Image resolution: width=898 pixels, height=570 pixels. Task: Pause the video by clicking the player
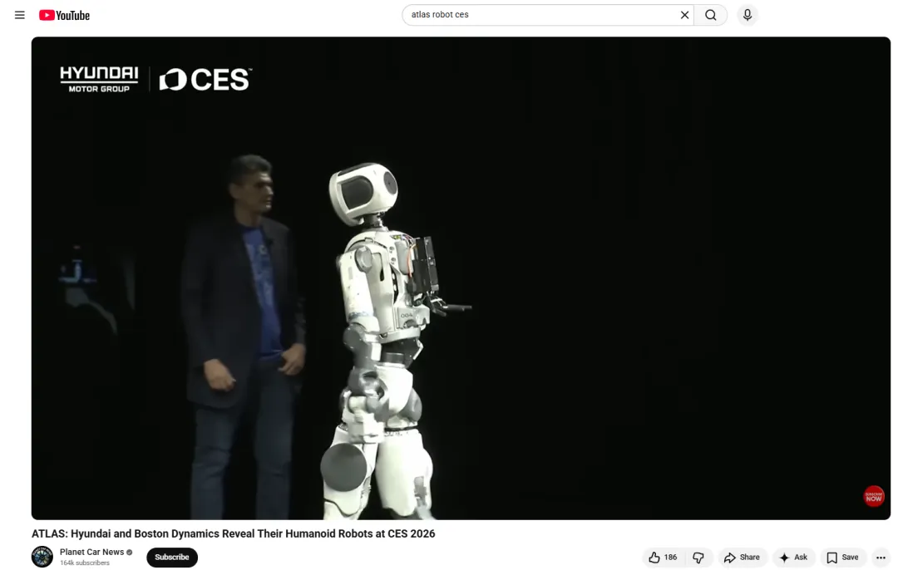461,278
